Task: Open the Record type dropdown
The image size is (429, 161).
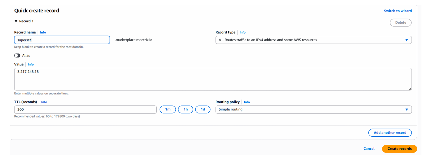Action: (313, 40)
